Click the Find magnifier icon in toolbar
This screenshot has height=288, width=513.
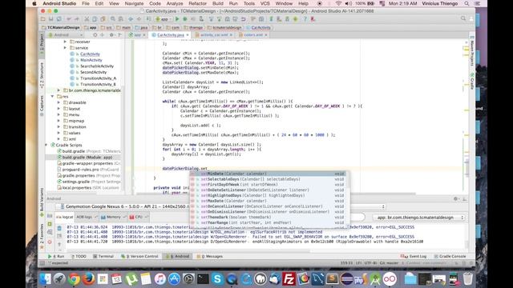[x=113, y=19]
